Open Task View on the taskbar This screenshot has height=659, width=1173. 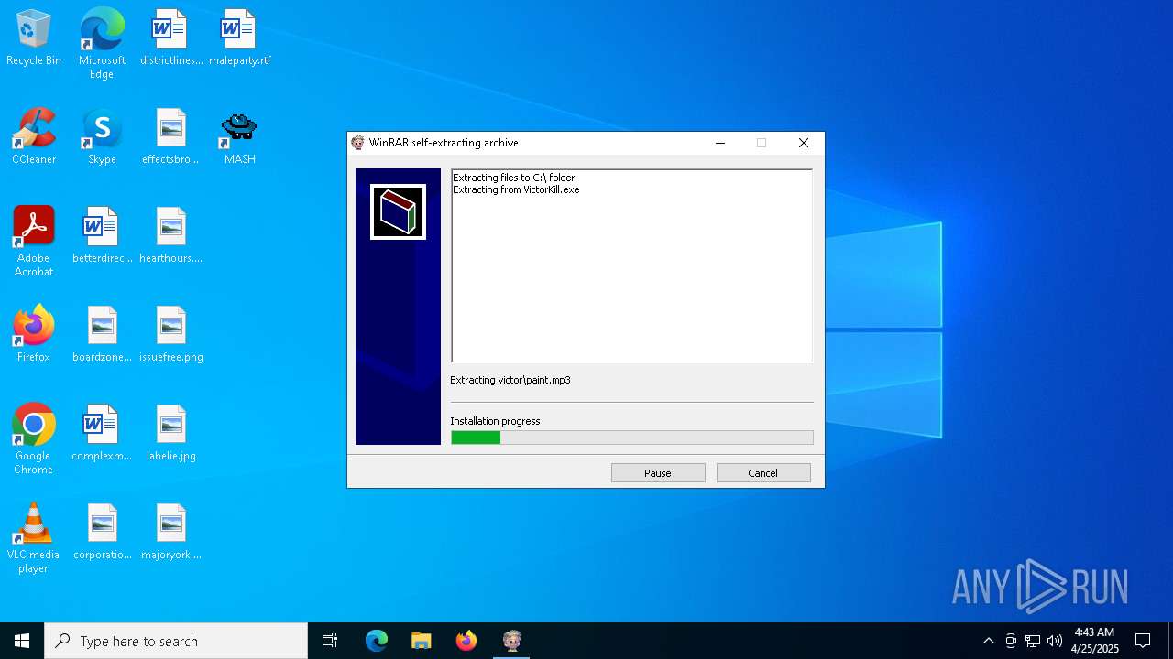point(330,641)
